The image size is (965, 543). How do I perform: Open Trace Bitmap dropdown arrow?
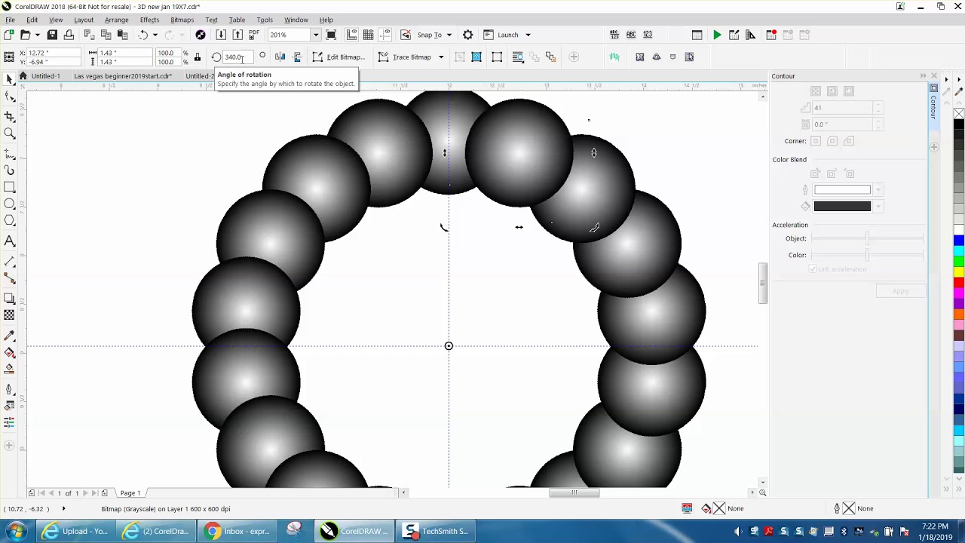pos(441,57)
